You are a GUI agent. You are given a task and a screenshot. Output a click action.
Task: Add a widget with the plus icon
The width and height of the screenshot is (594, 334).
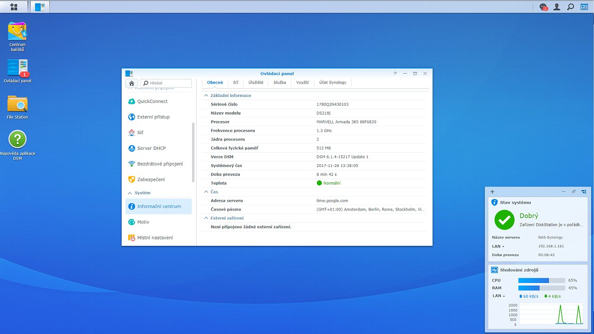coord(492,192)
